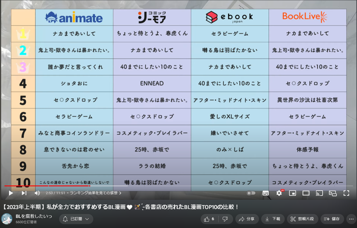
Task: Click rank number 7 in the left column
Action: pos(23,133)
